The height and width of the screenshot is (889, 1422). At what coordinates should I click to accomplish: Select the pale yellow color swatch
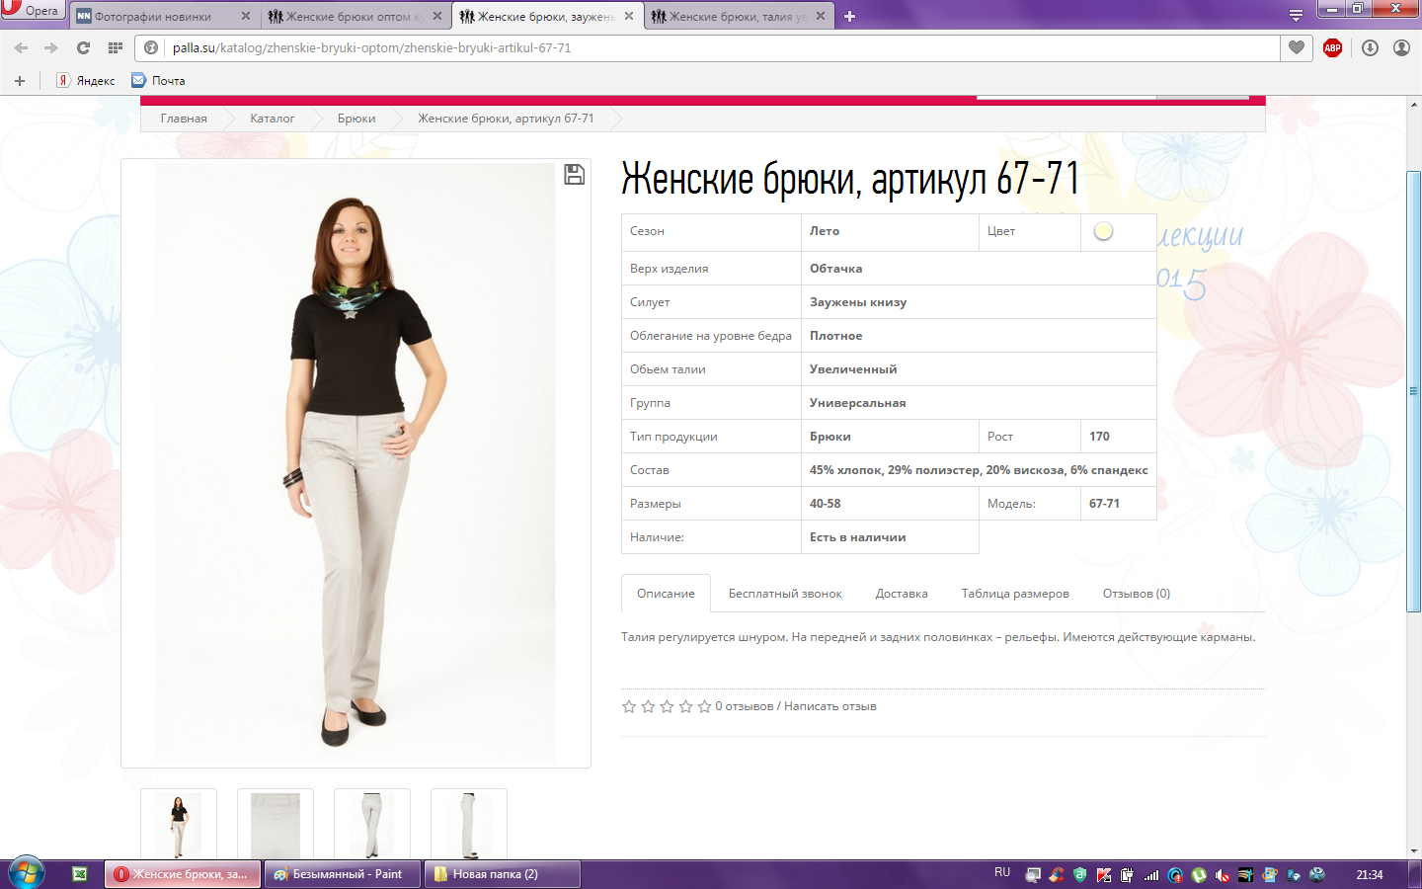click(x=1103, y=231)
